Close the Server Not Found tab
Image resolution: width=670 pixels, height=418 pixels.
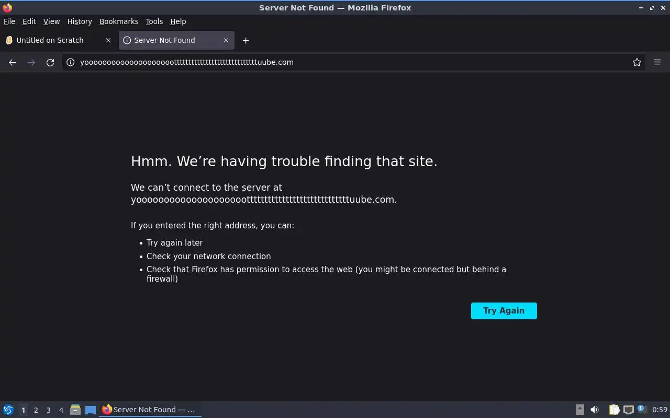point(226,40)
